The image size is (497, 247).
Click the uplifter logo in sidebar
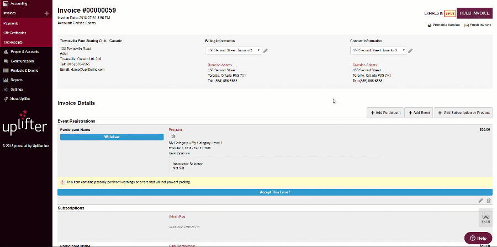[x=25, y=126]
